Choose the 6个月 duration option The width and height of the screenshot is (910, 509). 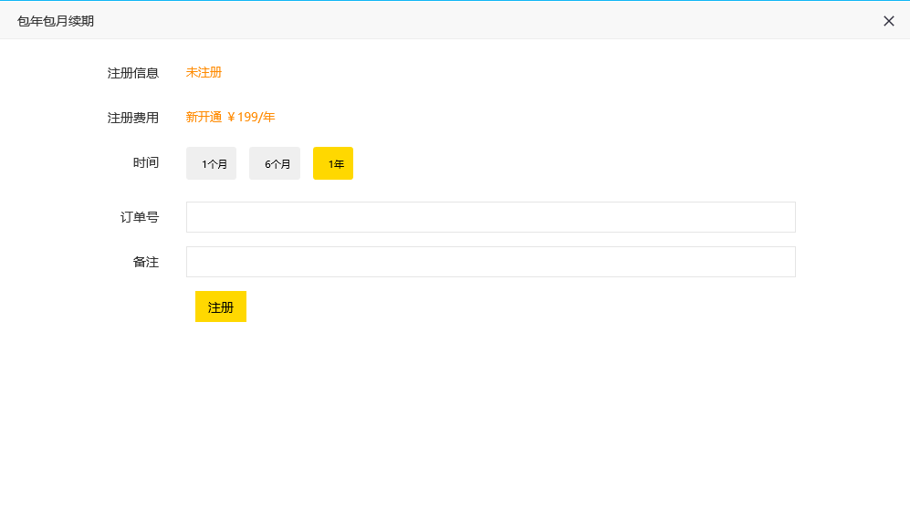click(x=275, y=163)
